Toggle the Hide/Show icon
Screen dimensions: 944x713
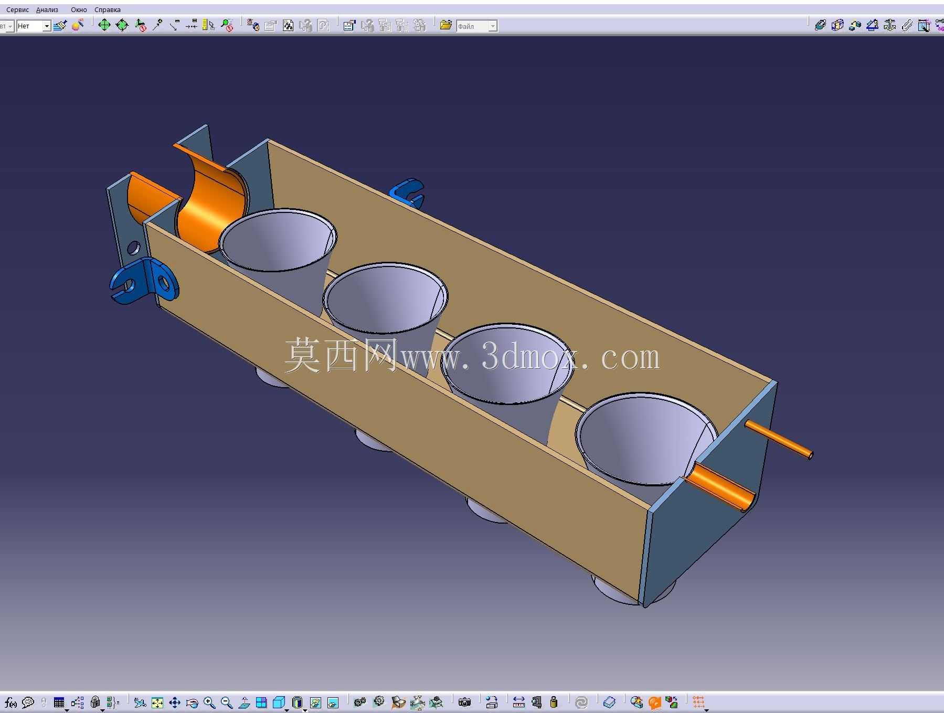315,702
